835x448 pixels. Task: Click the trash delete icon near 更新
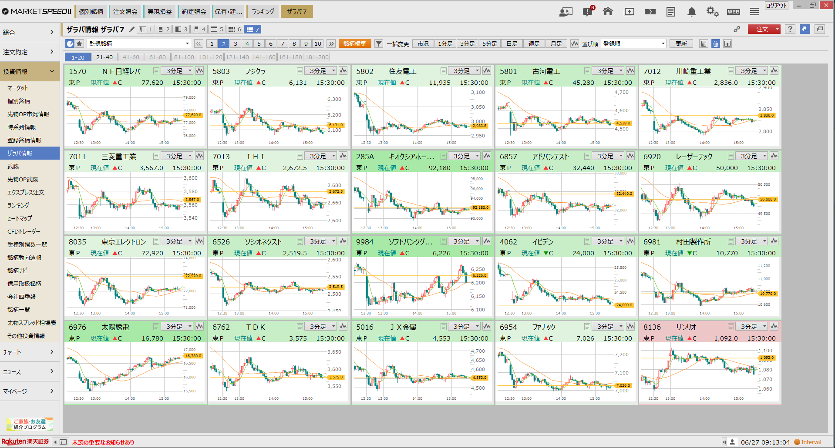pyautogui.click(x=716, y=43)
